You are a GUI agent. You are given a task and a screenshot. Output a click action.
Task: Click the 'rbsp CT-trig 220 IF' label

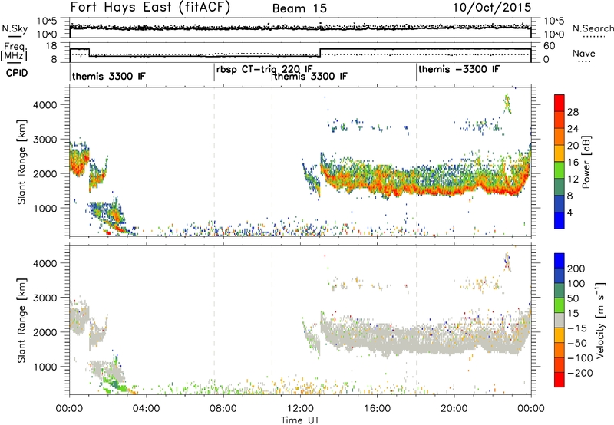[264, 69]
